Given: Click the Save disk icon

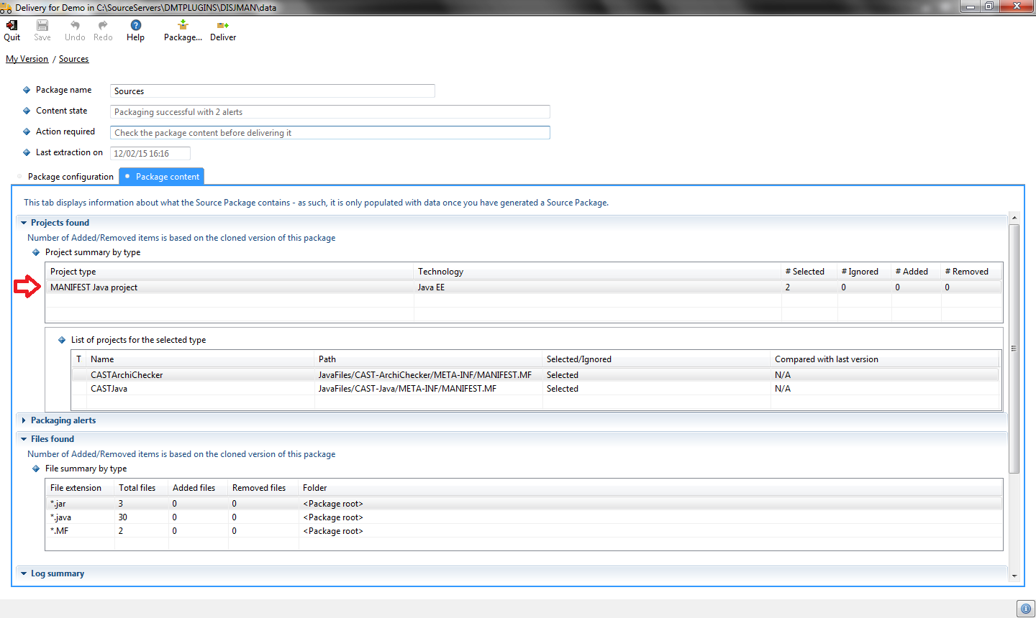Looking at the screenshot, I should [x=42, y=26].
